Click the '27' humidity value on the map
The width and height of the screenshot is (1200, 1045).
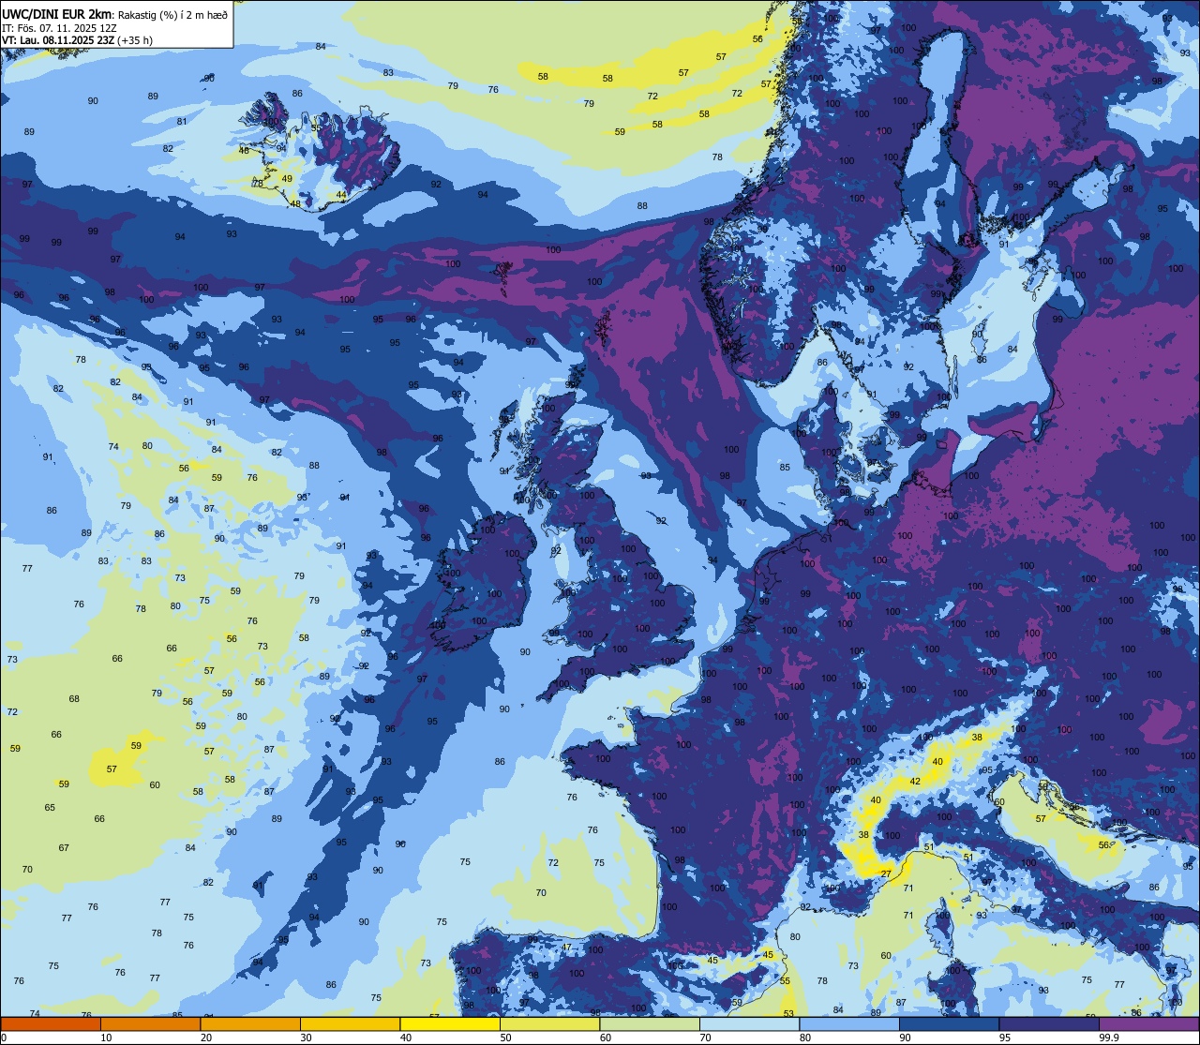886,873
